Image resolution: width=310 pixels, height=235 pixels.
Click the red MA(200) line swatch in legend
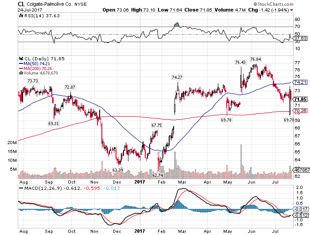click(x=21, y=68)
